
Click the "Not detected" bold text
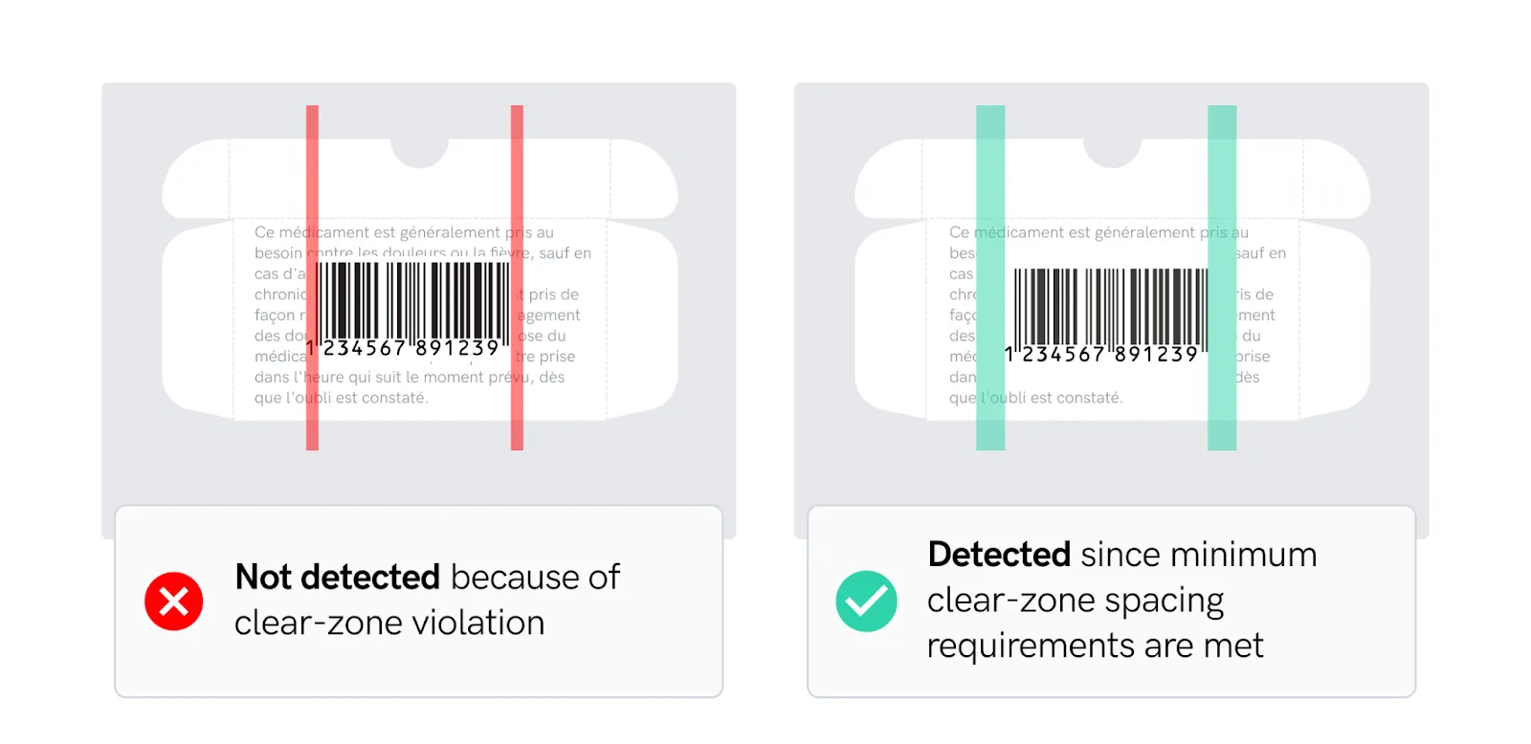338,578
